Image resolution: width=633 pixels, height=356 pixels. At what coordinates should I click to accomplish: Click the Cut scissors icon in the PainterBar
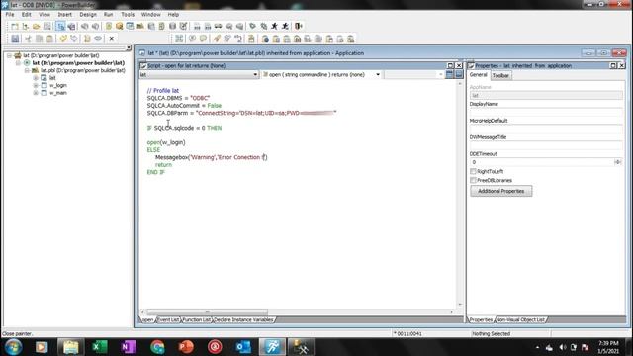coord(28,39)
